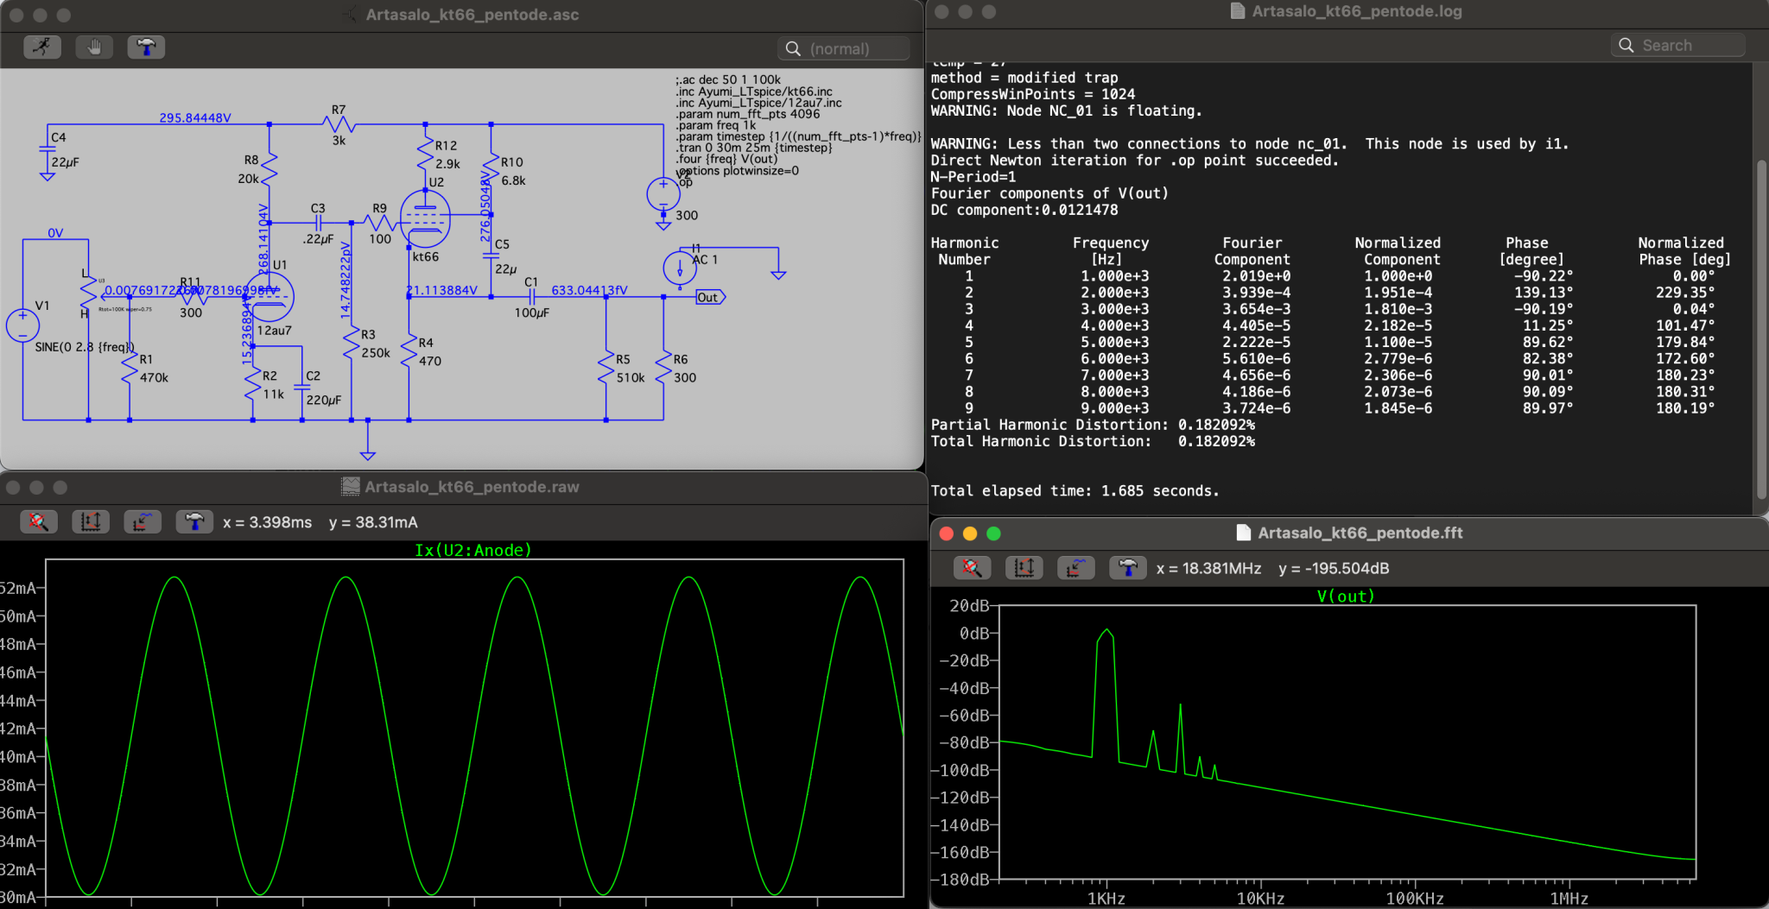Select voltage source V1 in schematic
Screen dimensions: 1769x909
tap(22, 325)
